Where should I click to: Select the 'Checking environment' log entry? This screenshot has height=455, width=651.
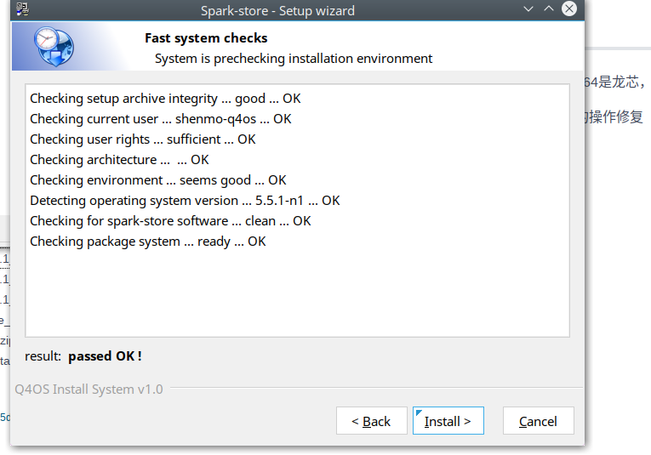click(x=157, y=180)
